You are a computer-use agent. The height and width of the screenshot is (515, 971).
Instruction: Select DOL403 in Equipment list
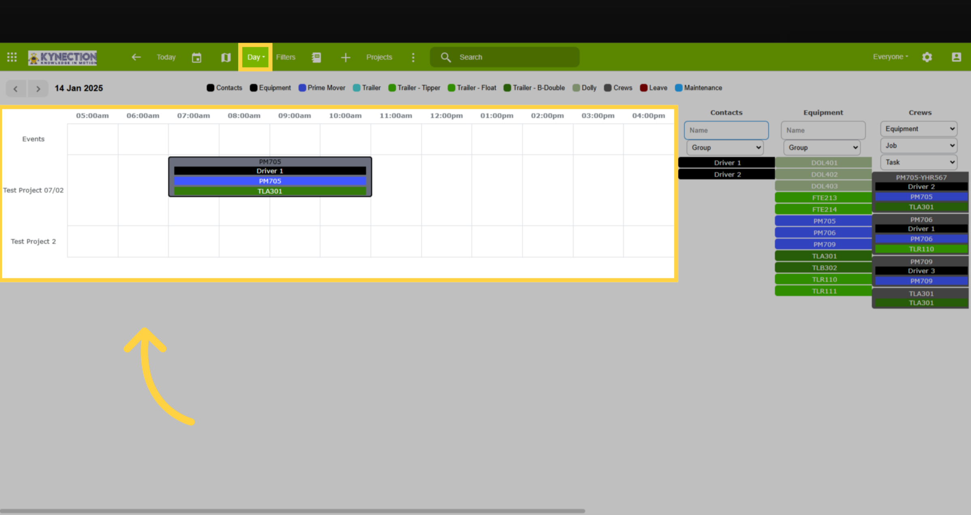coord(823,186)
